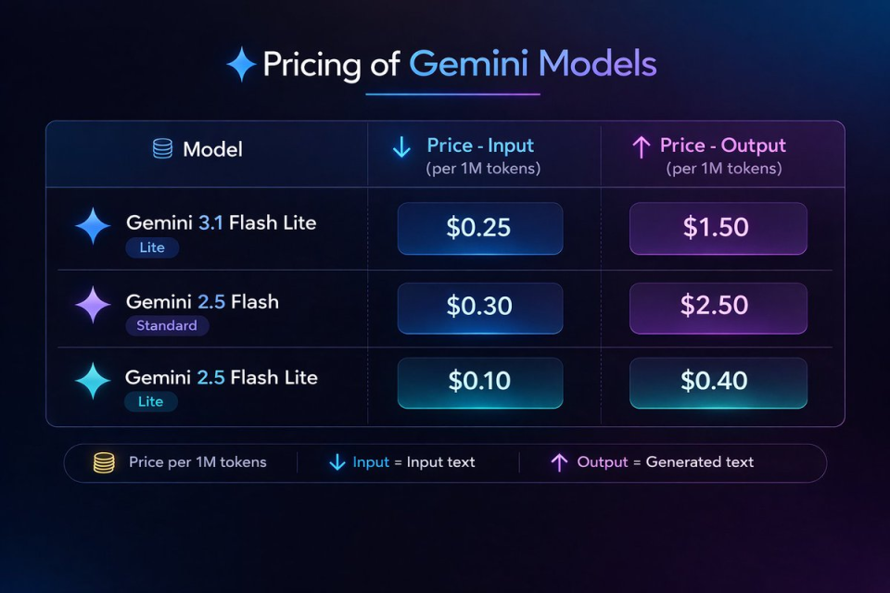Click the Lite badge under Gemini 2.5 Flash Lite
The width and height of the screenshot is (890, 593).
pyautogui.click(x=151, y=401)
